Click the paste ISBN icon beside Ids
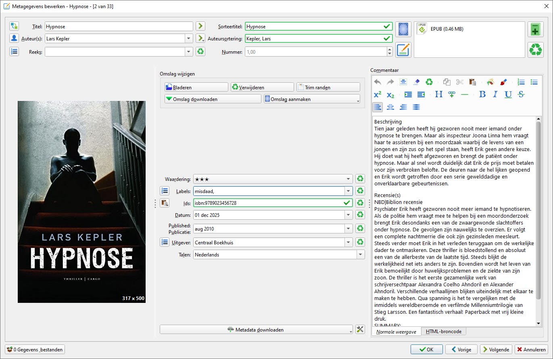 click(x=164, y=203)
